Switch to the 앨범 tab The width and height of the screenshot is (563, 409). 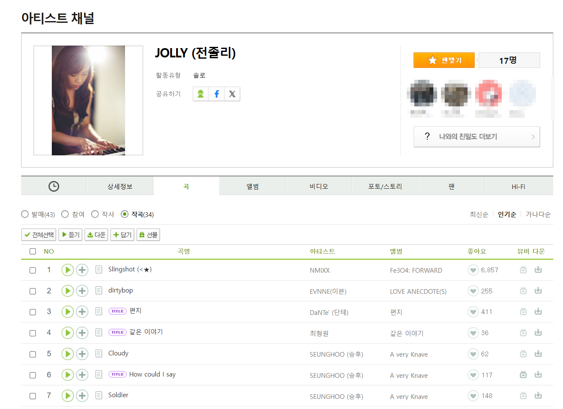253,186
